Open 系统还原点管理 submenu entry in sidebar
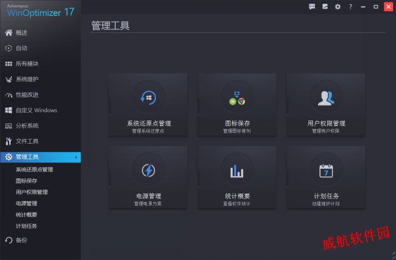396x260 pixels. click(34, 170)
